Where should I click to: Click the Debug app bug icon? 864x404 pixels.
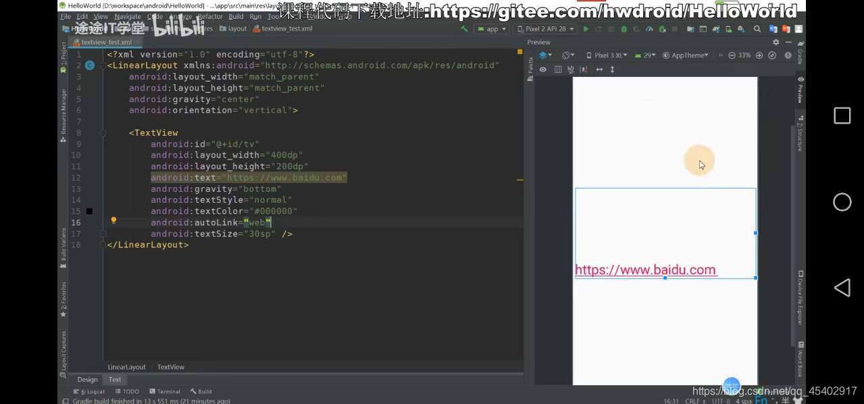coord(624,29)
